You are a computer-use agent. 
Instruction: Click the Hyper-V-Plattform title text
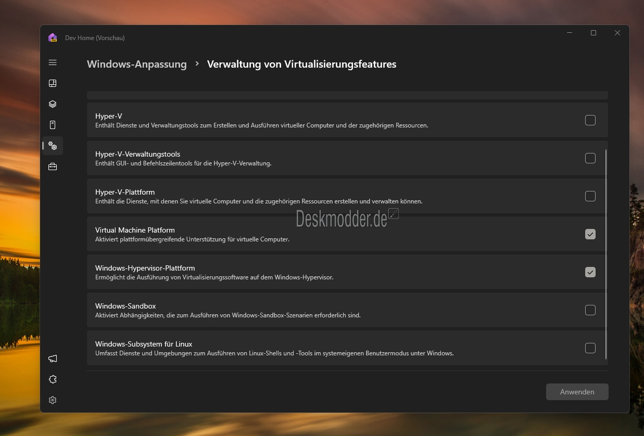click(x=125, y=192)
